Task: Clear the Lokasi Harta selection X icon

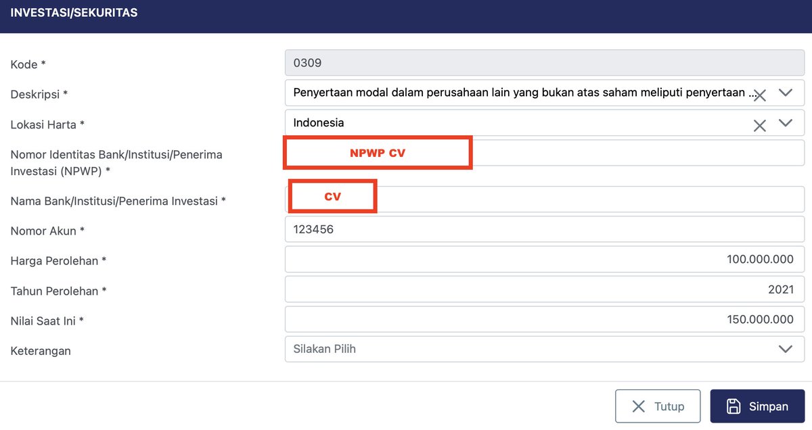Action: click(x=760, y=125)
